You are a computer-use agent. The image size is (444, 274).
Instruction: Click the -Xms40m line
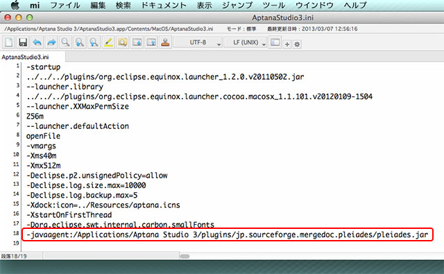41,155
